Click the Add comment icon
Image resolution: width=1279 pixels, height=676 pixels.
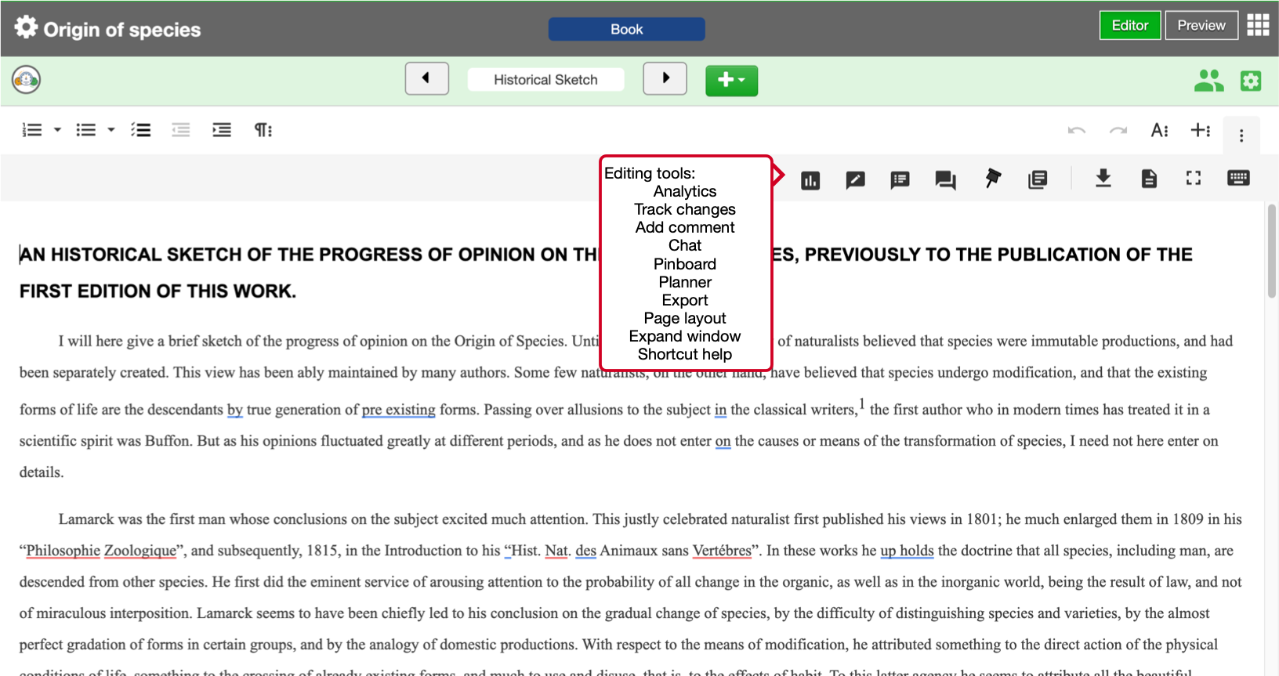[900, 180]
